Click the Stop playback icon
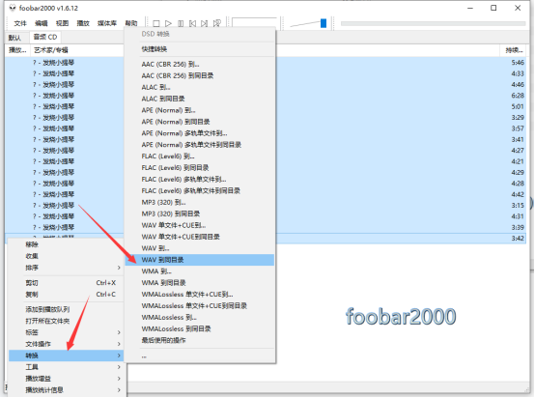Viewport: 535px width, 398px height. pos(155,23)
